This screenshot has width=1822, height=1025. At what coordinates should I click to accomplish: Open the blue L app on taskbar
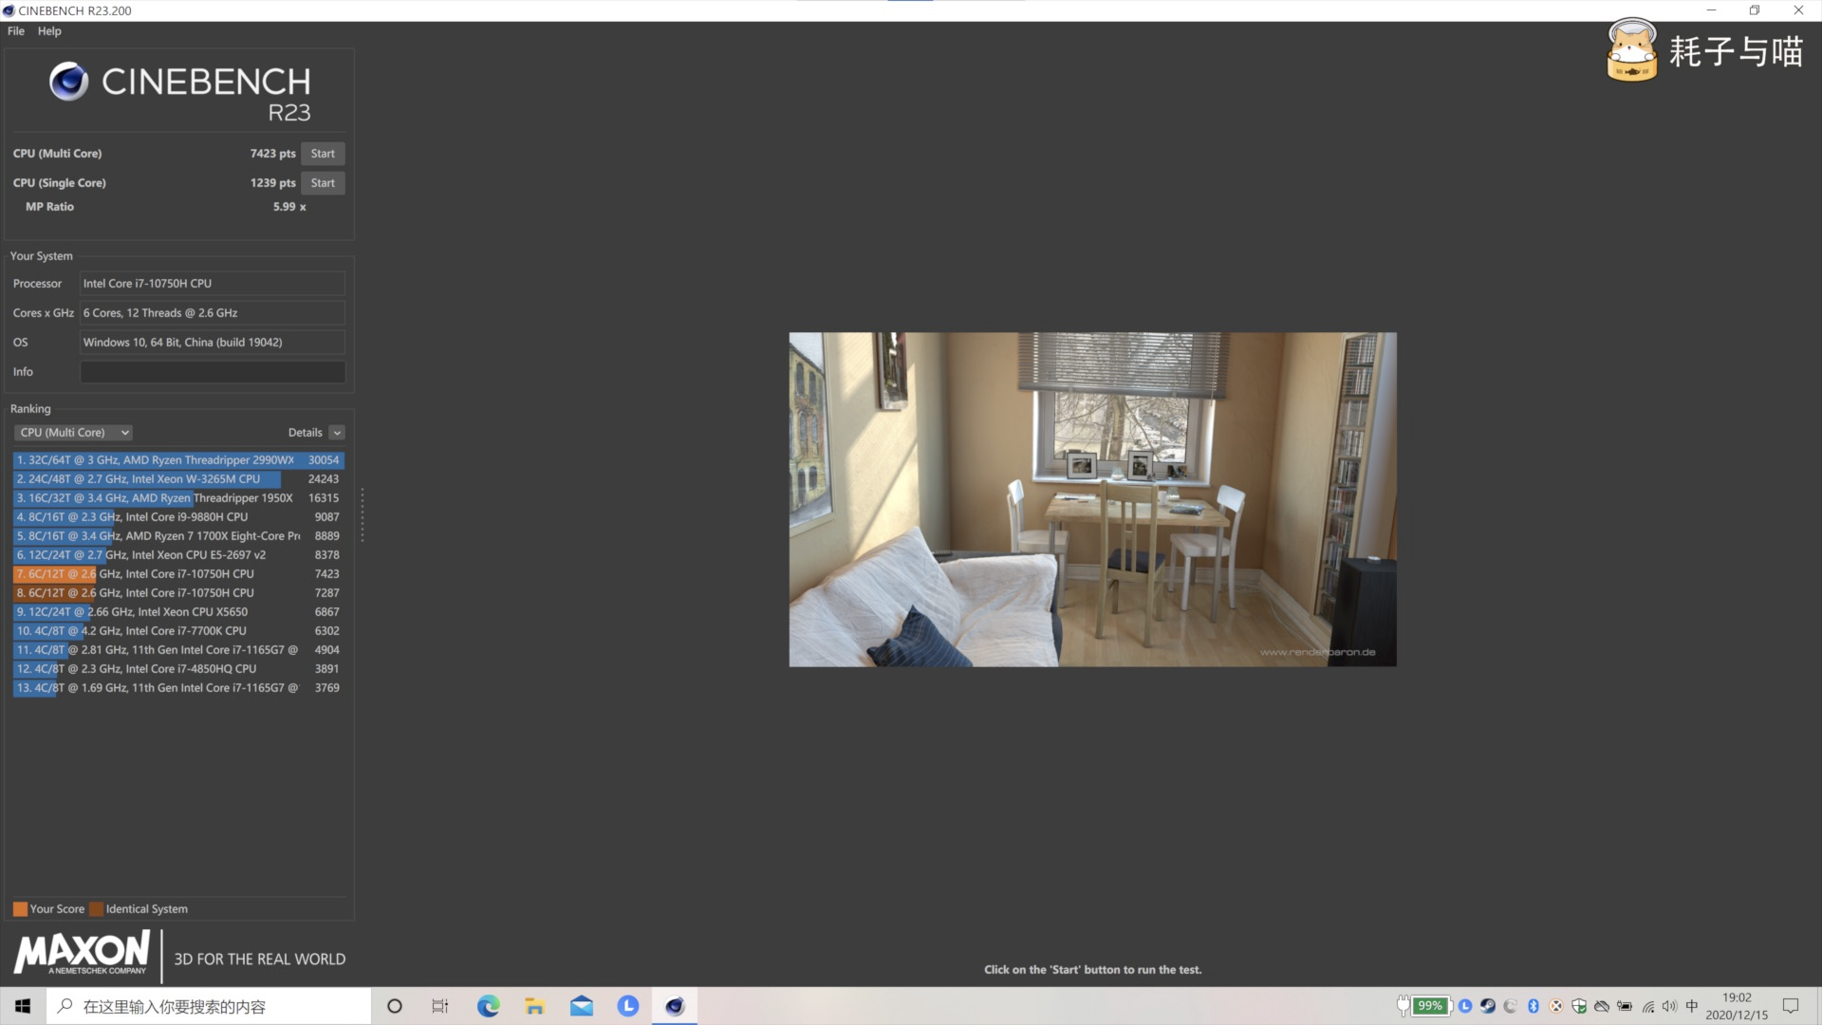(x=627, y=1006)
